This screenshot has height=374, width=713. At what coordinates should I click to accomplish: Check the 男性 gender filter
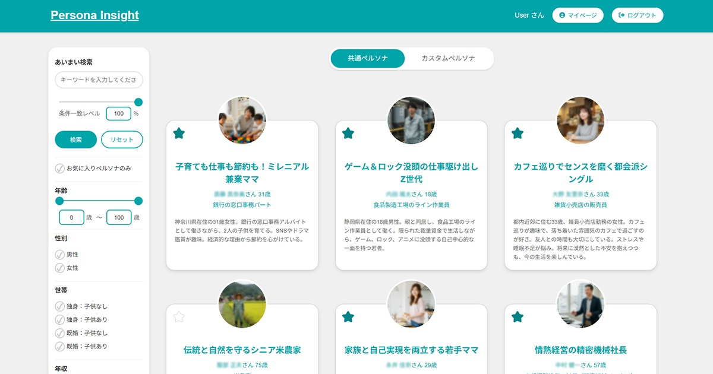60,255
